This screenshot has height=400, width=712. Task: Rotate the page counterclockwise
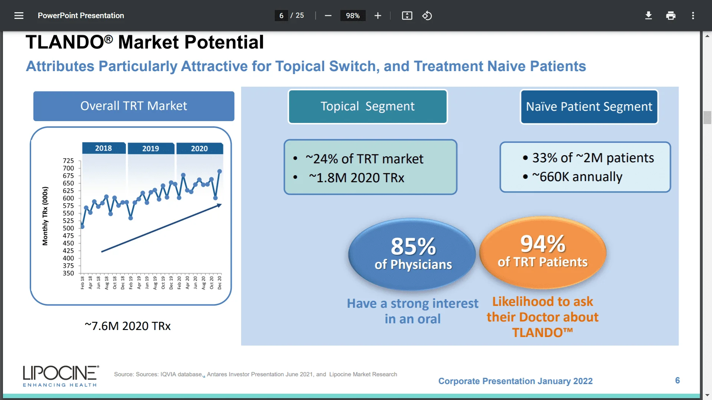click(x=427, y=16)
